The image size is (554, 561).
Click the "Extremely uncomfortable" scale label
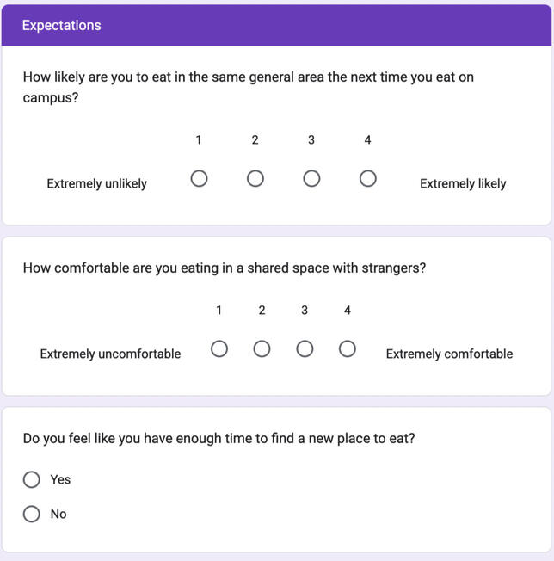(x=110, y=354)
